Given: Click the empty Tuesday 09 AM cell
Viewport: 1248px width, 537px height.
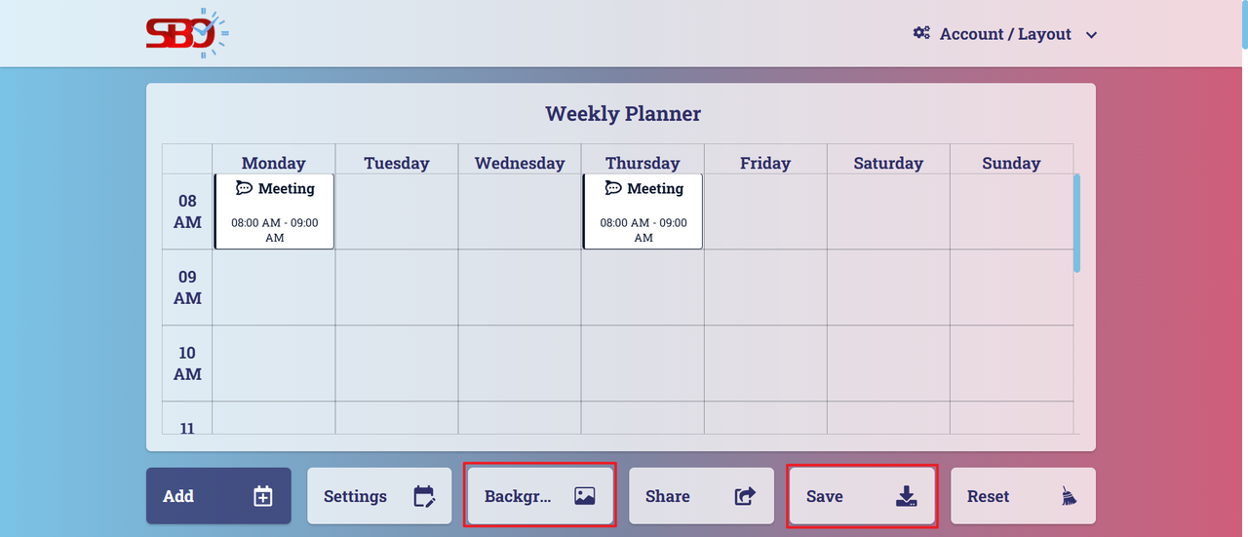Looking at the screenshot, I should point(397,288).
